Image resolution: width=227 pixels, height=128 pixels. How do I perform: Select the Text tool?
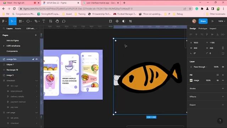pos(44,21)
